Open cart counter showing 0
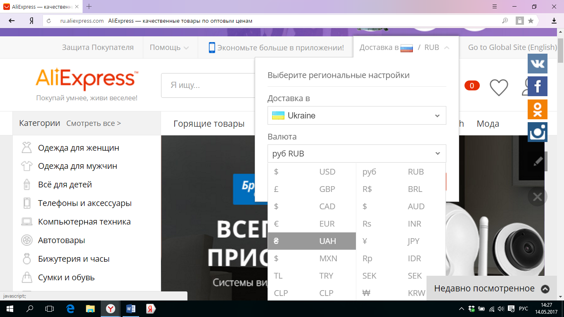 tap(472, 85)
